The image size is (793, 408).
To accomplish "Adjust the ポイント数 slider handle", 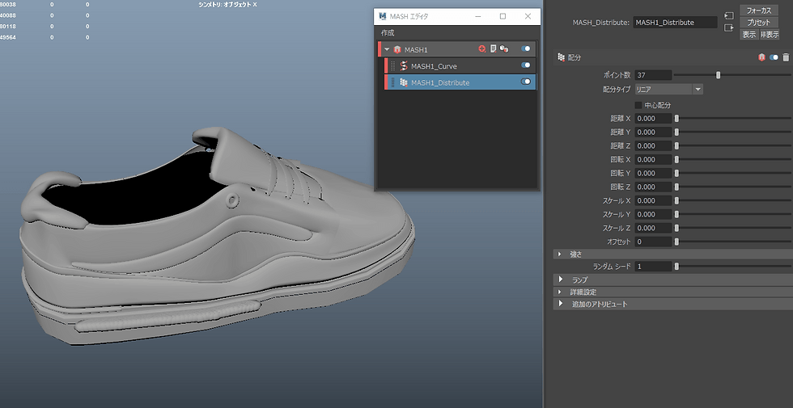I will pos(718,75).
